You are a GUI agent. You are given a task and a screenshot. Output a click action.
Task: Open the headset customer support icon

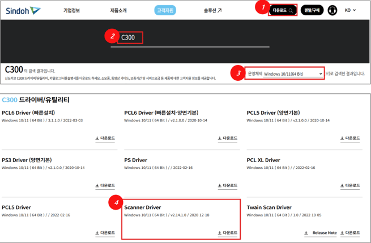[x=332, y=10]
